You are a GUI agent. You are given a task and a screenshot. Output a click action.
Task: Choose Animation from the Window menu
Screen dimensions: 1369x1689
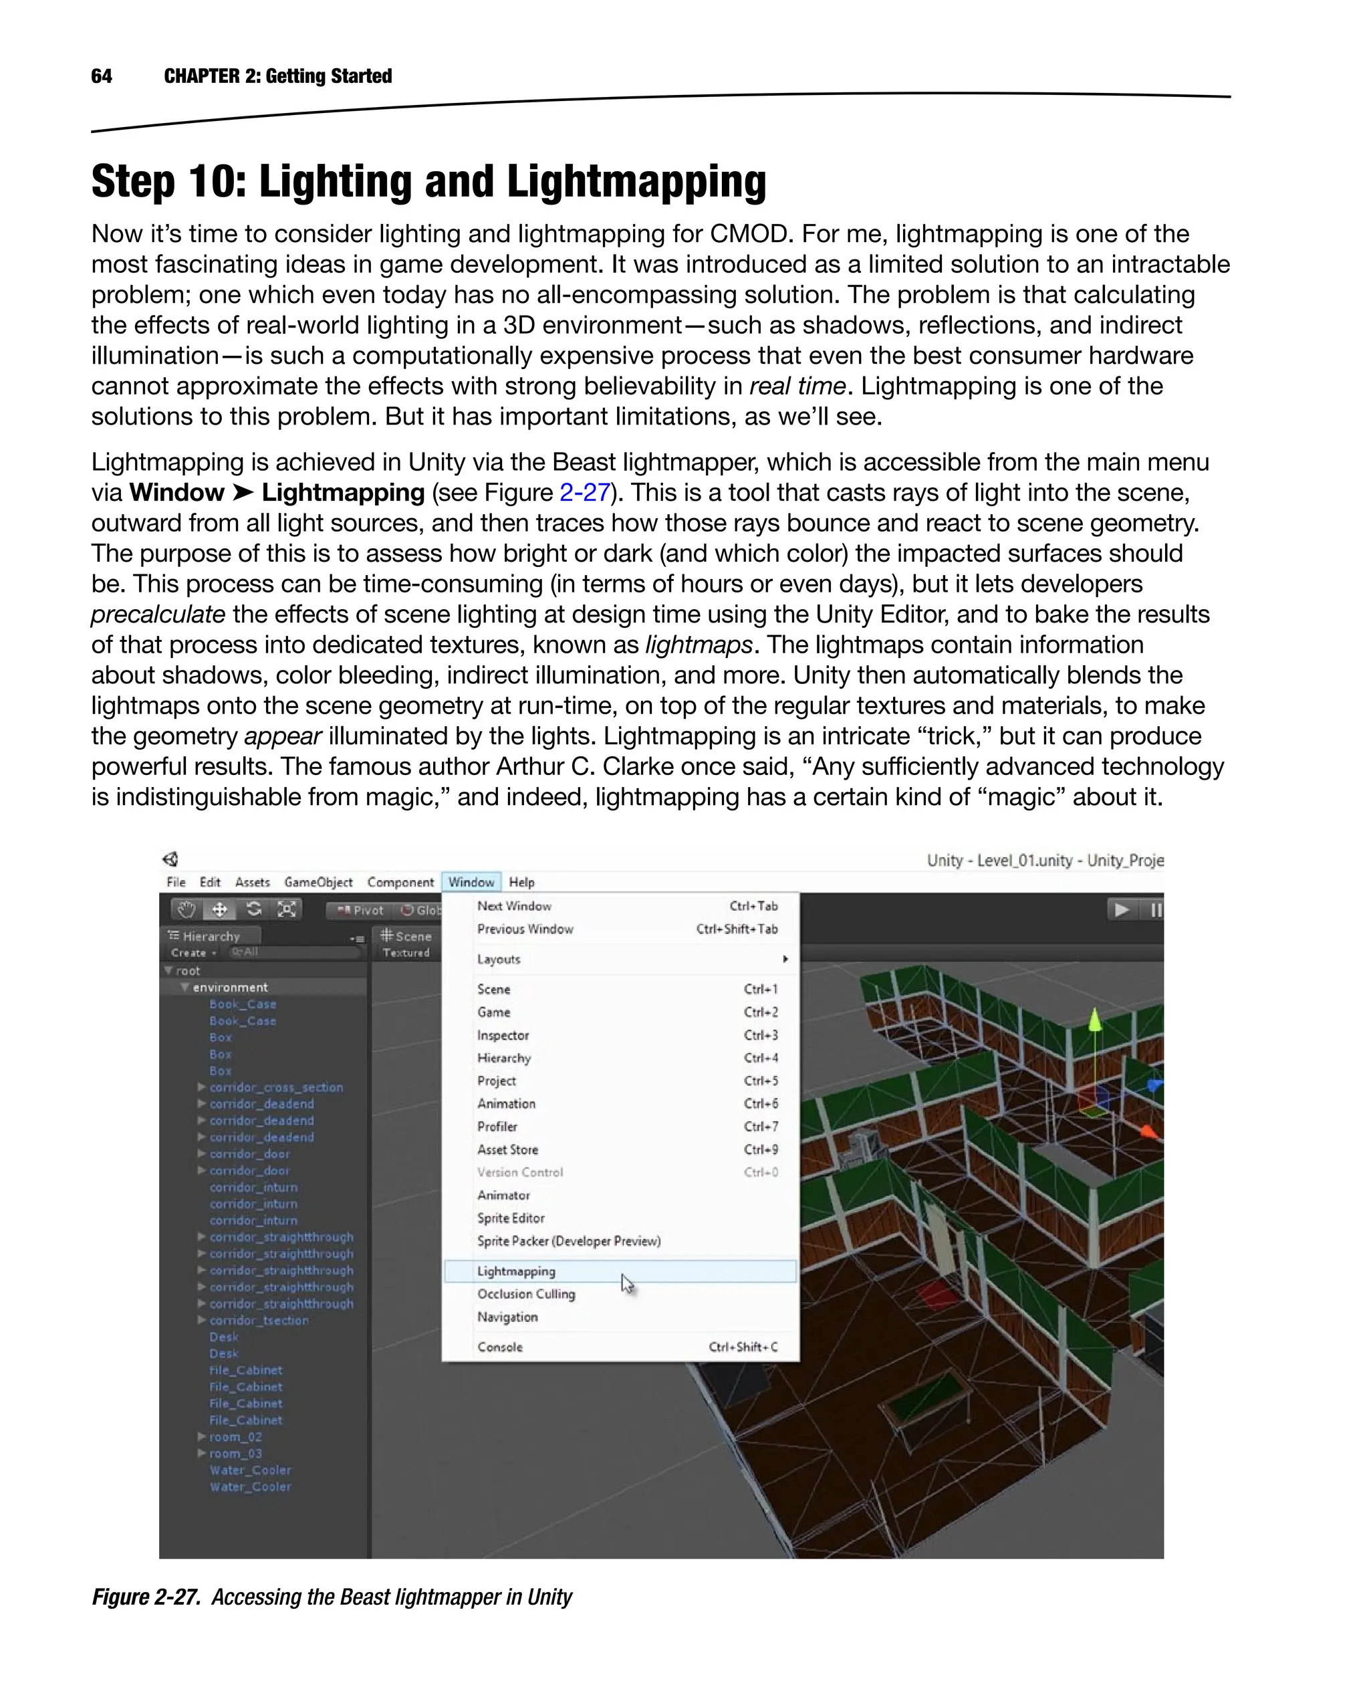pos(620,1104)
